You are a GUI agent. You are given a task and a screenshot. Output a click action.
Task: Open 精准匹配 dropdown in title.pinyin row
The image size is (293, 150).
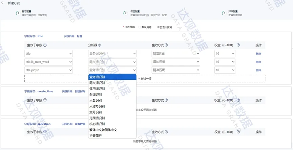[176, 70]
